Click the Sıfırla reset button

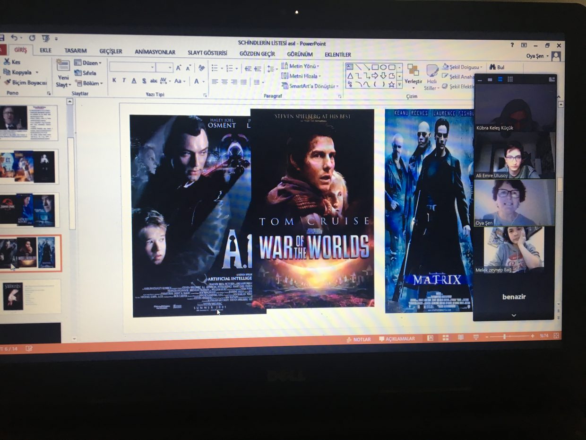[86, 73]
